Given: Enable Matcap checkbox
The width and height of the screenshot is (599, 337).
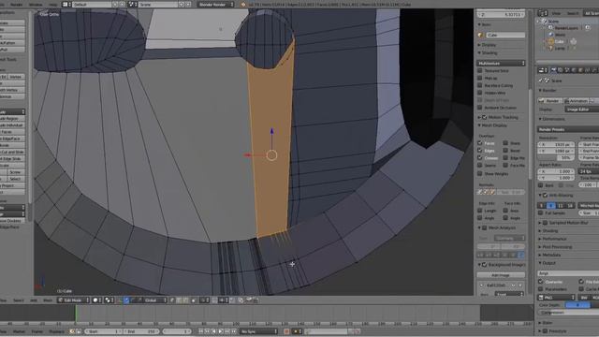Looking at the screenshot, I should [480, 78].
